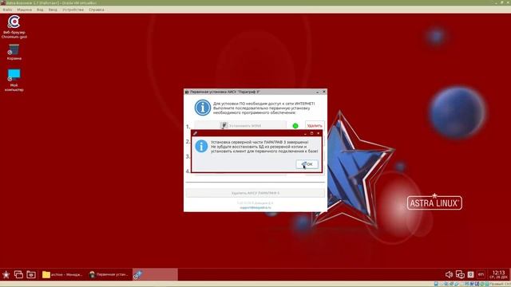
Task: Open the support email link at the bottom
Action: point(255,207)
